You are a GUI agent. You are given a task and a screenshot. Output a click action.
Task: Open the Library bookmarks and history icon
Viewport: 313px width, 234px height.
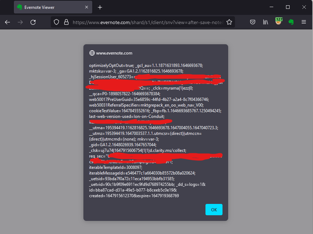click(265, 22)
